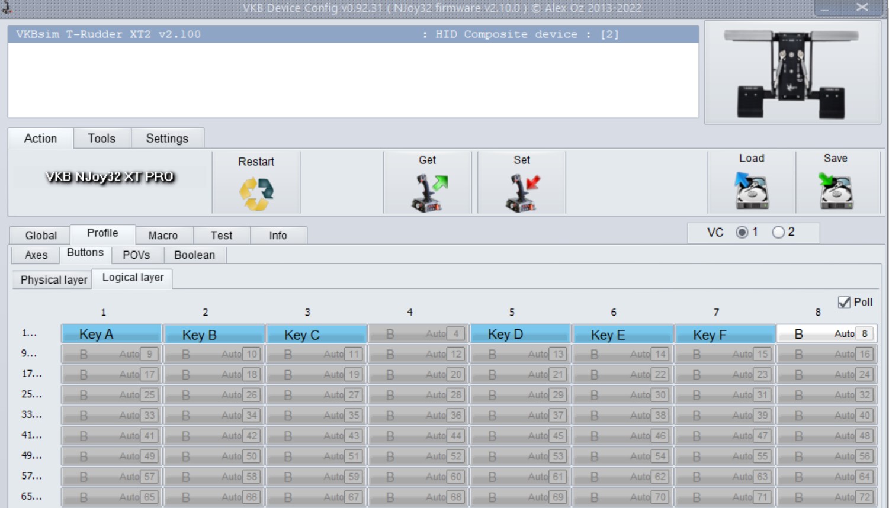889x508 pixels.
Task: Click the Load disk icon
Action: click(x=751, y=191)
